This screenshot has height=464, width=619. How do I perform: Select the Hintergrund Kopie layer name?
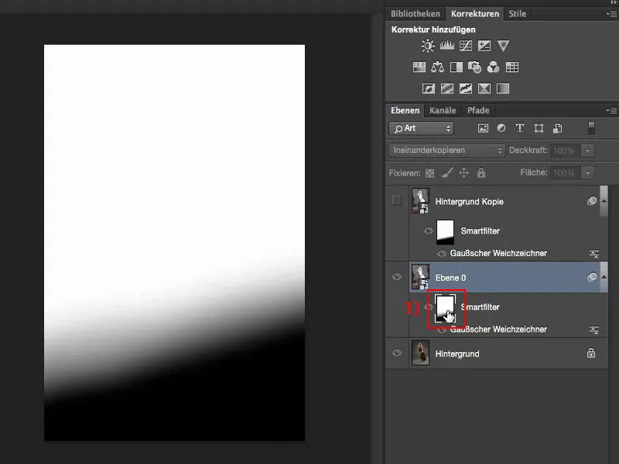[470, 202]
